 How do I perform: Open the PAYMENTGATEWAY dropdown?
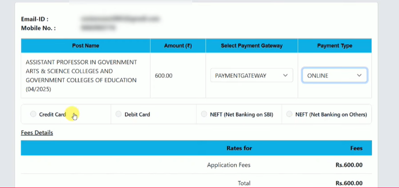pos(251,76)
